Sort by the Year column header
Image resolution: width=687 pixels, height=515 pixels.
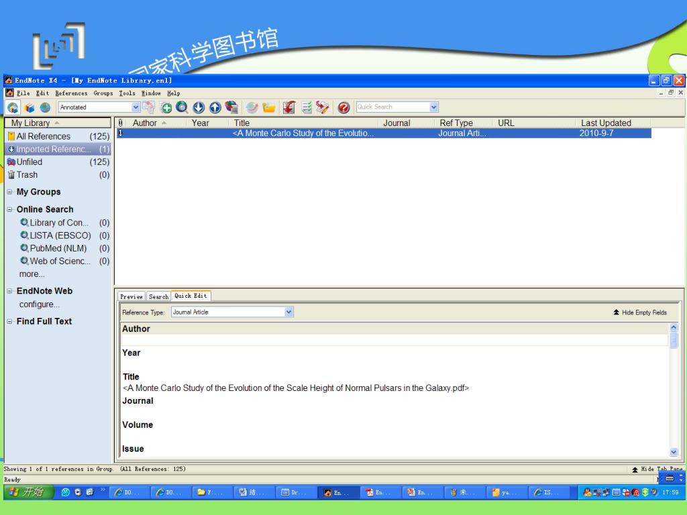[x=209, y=123]
